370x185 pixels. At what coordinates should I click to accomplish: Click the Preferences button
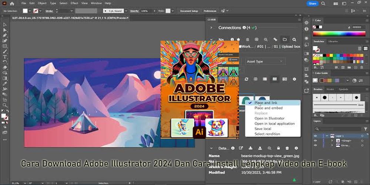click(210, 11)
